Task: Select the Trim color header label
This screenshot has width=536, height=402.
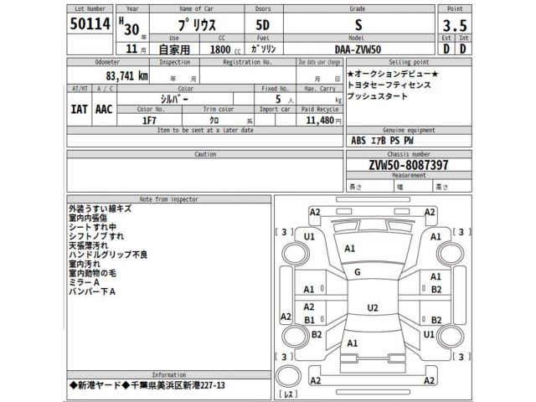Action: click(218, 109)
